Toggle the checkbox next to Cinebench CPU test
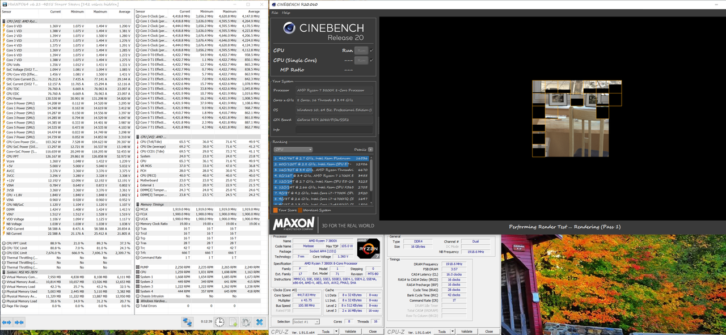The width and height of the screenshot is (726, 335). click(372, 50)
